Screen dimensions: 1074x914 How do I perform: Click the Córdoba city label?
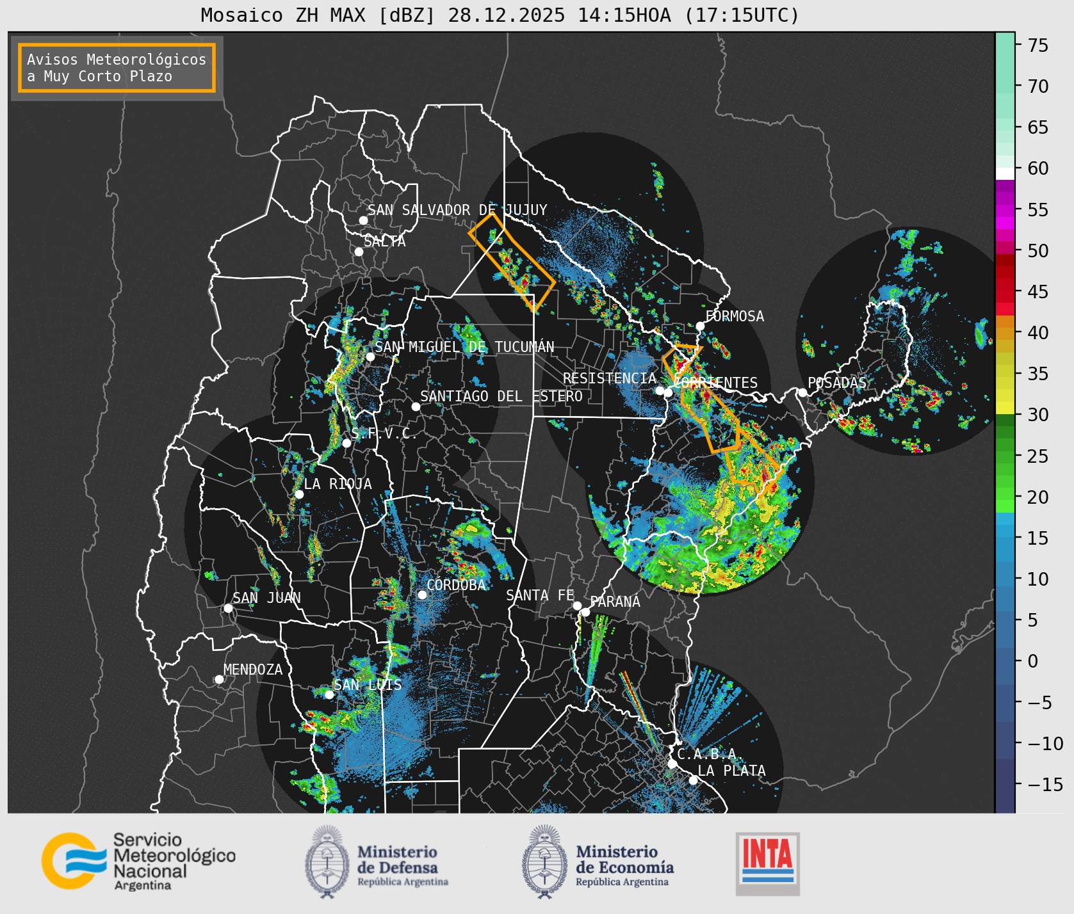pyautogui.click(x=456, y=585)
